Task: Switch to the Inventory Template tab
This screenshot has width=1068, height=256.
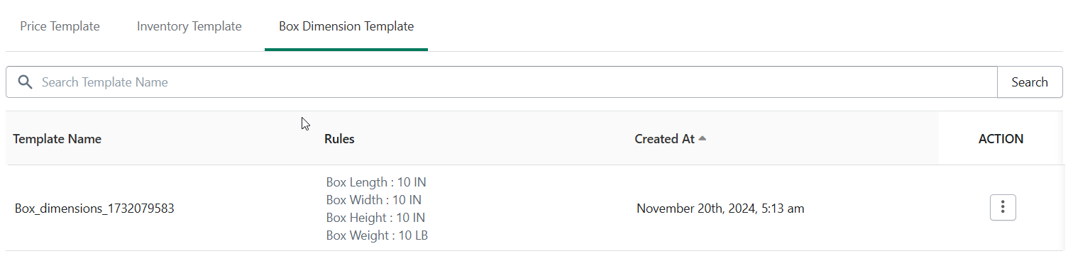Action: pos(189,26)
